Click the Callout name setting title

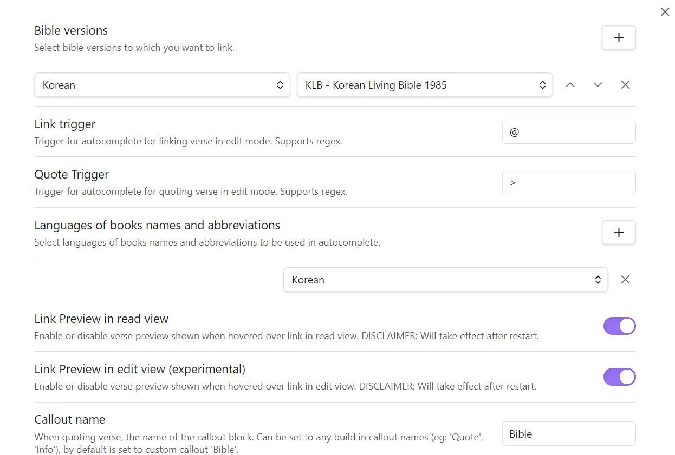click(70, 419)
